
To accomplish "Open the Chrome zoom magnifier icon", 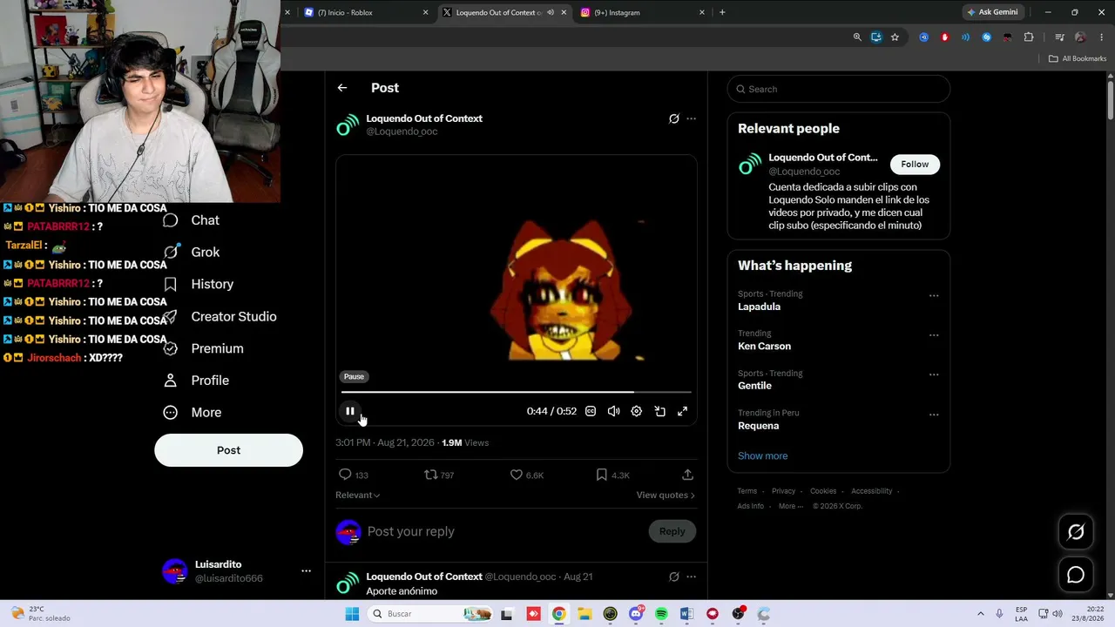I will click(857, 37).
